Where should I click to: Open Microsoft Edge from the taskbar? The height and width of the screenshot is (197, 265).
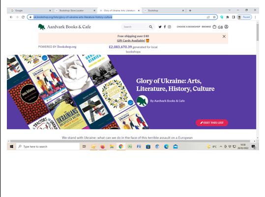point(166,147)
